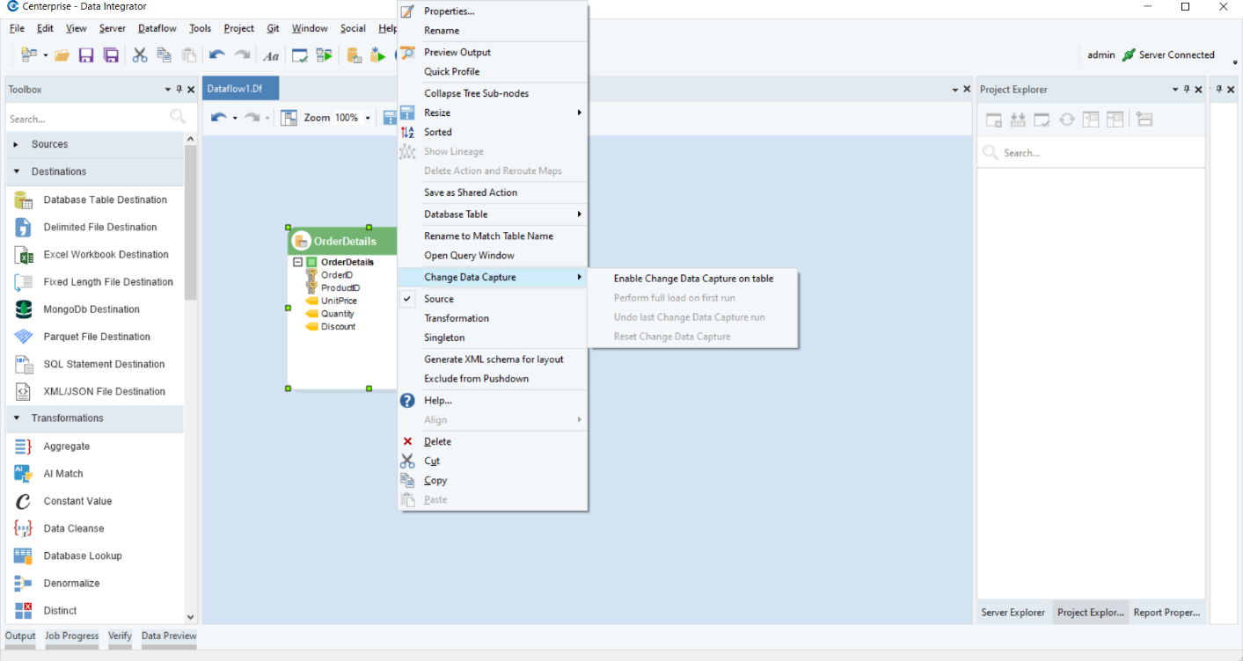Screen dimensions: 1243x661
Task: Choose Delete in the context menu
Action: (x=437, y=441)
